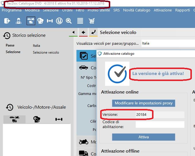Click the Selezione veicolo page title

coord(118,32)
